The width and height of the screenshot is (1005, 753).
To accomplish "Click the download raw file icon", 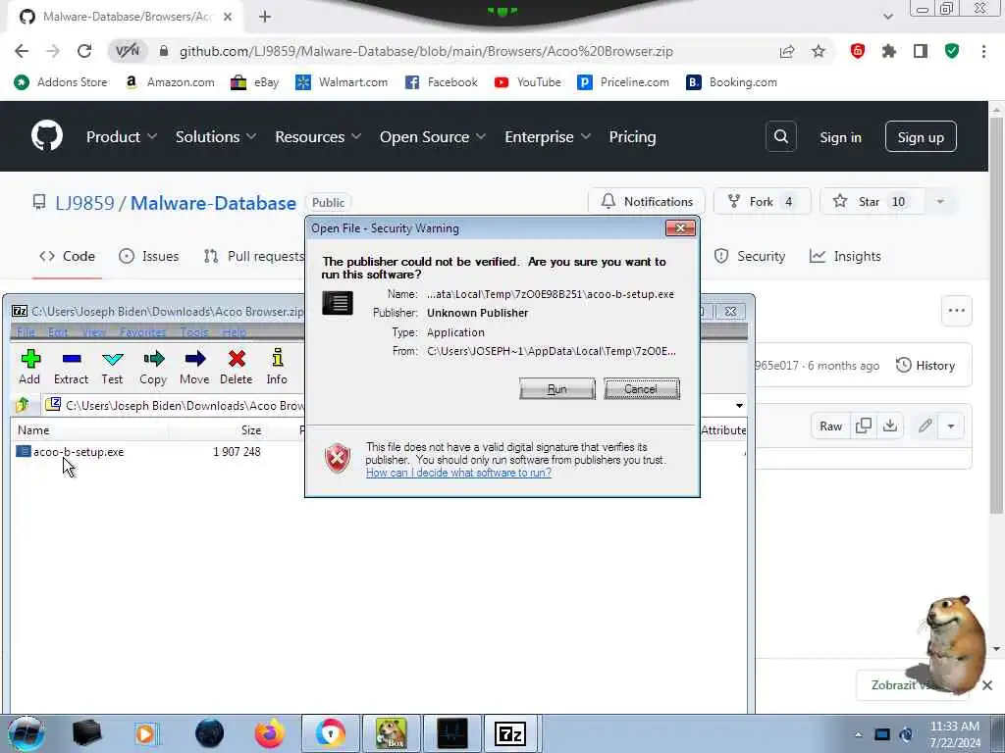I will tap(889, 426).
